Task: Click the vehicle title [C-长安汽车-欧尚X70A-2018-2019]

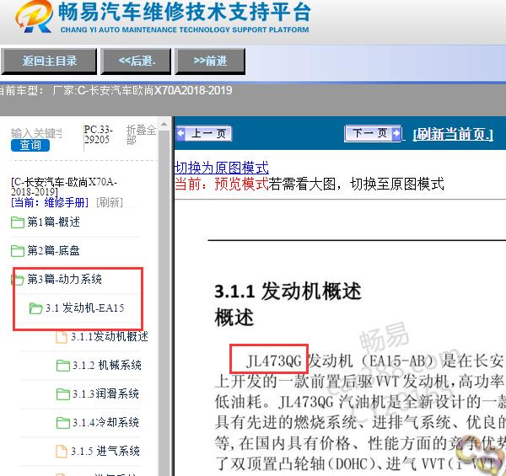Action: tap(64, 186)
